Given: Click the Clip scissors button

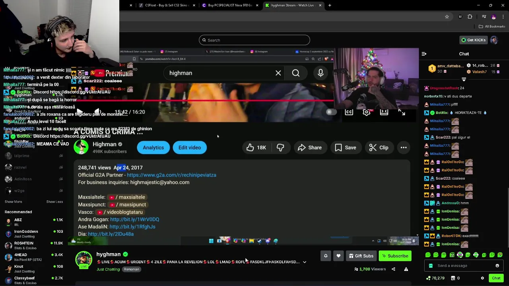Looking at the screenshot, I should click(x=379, y=147).
